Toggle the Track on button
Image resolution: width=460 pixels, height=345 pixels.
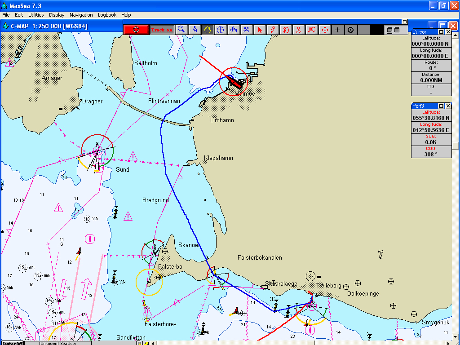(x=162, y=30)
